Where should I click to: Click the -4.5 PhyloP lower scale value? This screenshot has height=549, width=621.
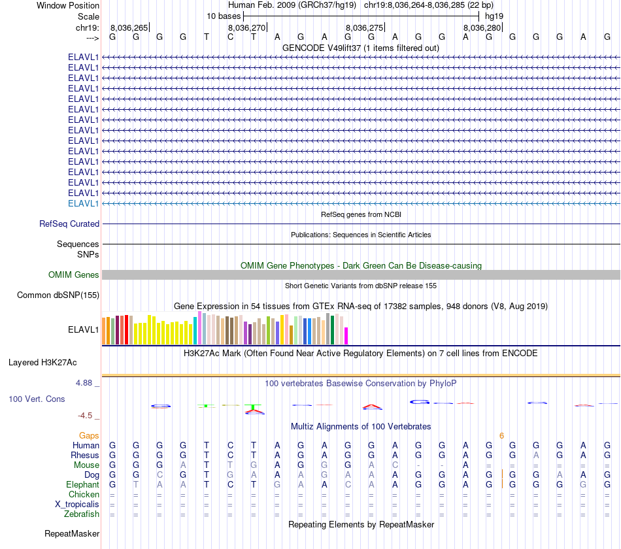point(85,416)
